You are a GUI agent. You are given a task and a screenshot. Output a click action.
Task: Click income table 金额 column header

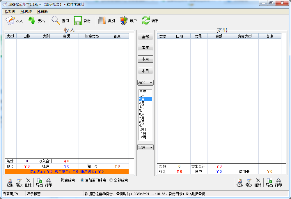67,36
